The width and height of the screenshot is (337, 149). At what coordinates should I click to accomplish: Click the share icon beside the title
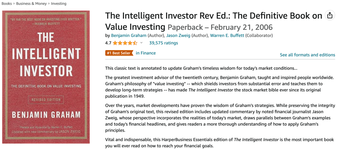[329, 15]
